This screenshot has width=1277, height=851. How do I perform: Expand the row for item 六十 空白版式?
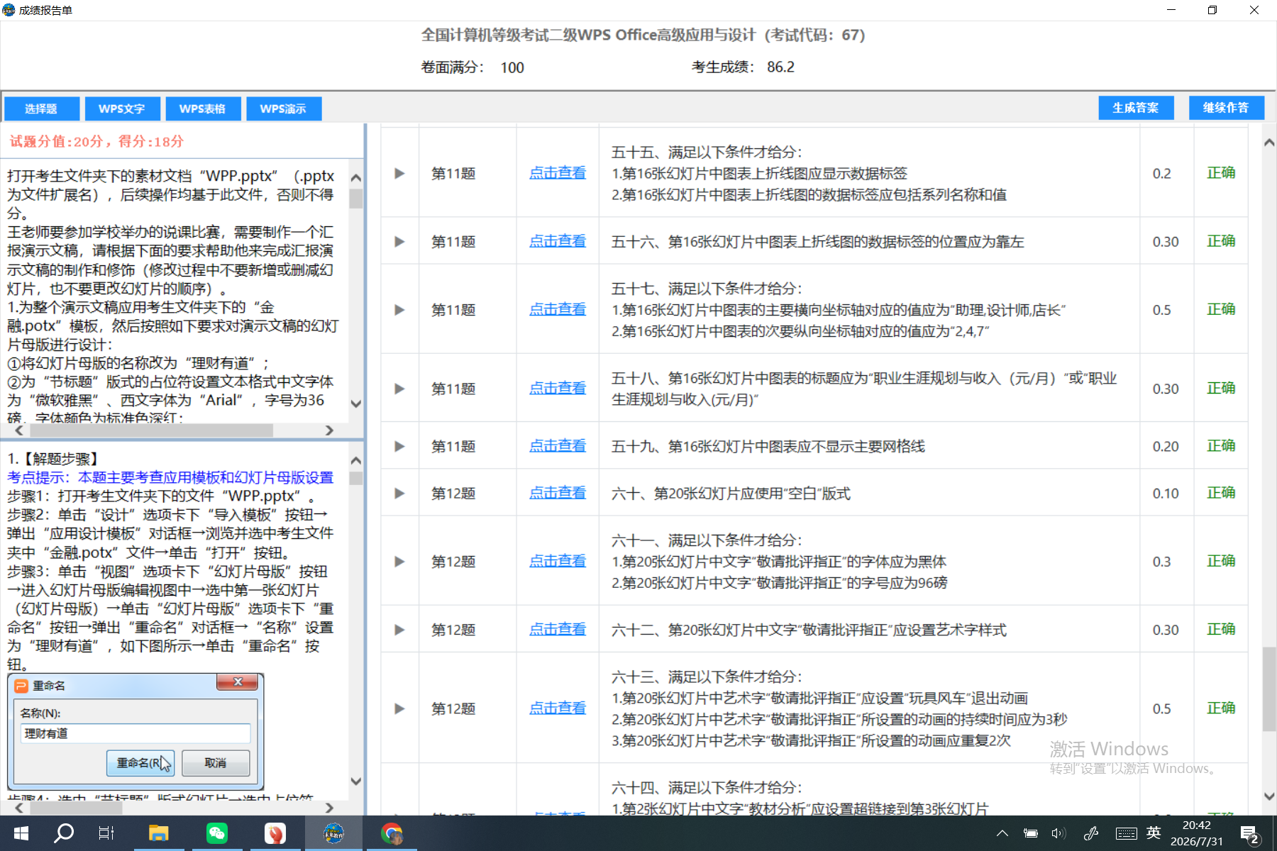pos(399,493)
